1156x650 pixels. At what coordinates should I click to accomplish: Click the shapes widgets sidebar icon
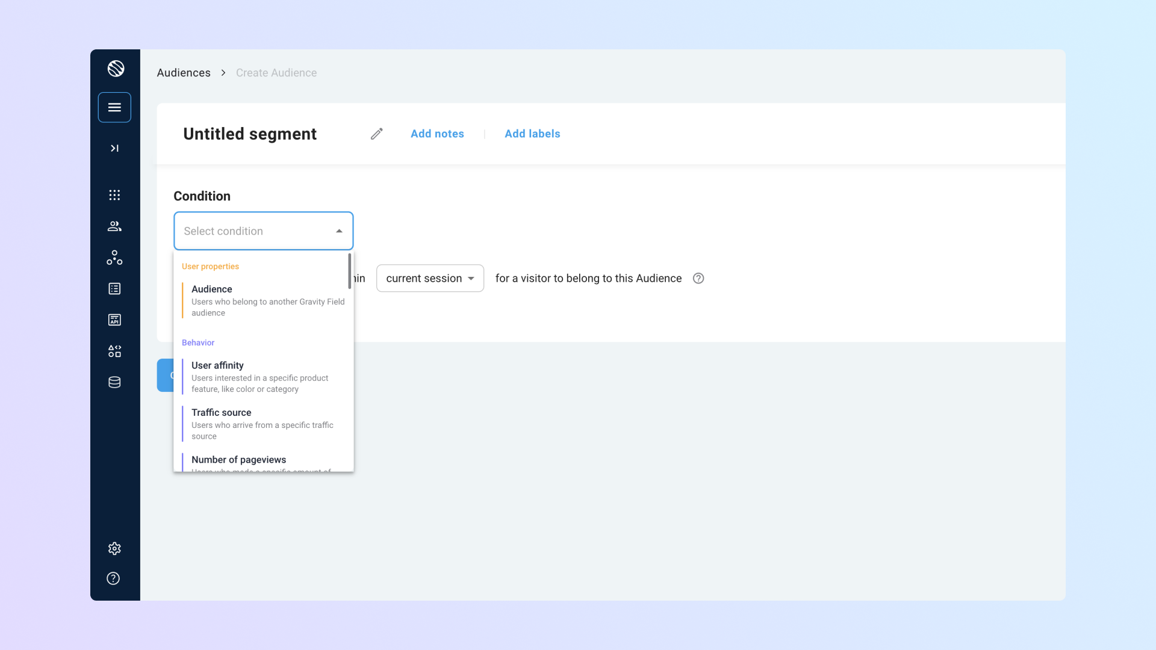(114, 351)
